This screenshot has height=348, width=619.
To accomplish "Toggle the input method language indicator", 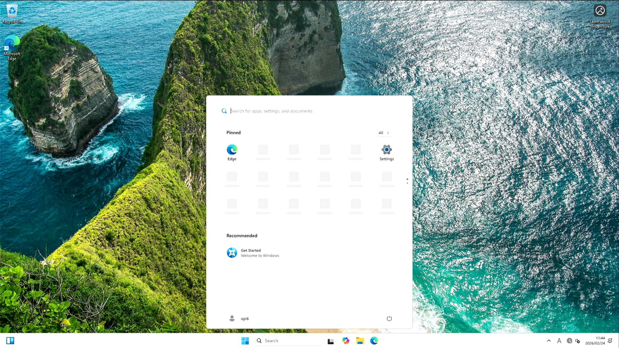I will click(559, 341).
